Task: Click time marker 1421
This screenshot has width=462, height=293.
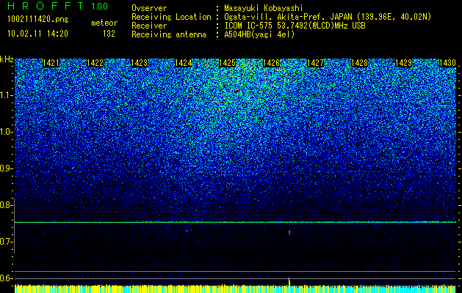Action: (51, 63)
